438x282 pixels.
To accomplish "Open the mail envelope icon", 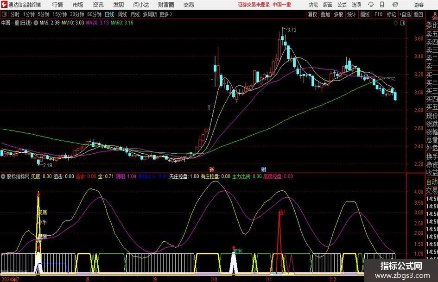I will click(x=395, y=5).
